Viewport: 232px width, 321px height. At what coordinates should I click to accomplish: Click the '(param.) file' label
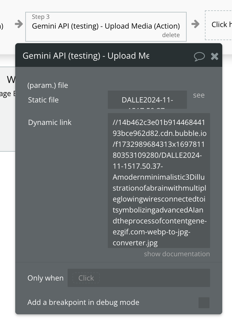48,85
